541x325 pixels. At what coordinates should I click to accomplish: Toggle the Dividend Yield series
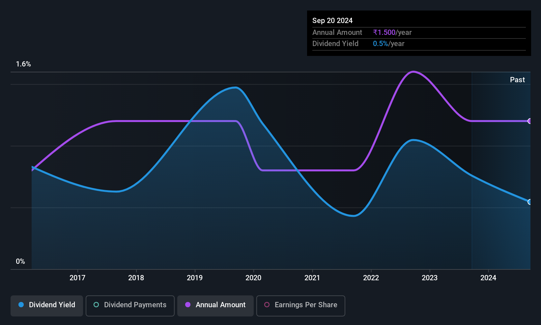click(47, 306)
